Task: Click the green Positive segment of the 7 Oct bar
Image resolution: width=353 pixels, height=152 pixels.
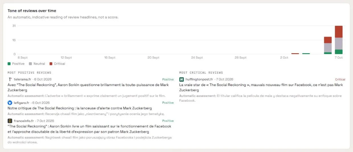Action: pos(339,52)
